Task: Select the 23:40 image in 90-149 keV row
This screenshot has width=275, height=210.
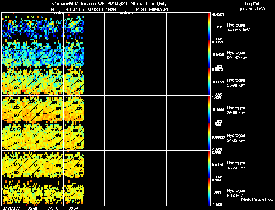Action: (x=32, y=54)
